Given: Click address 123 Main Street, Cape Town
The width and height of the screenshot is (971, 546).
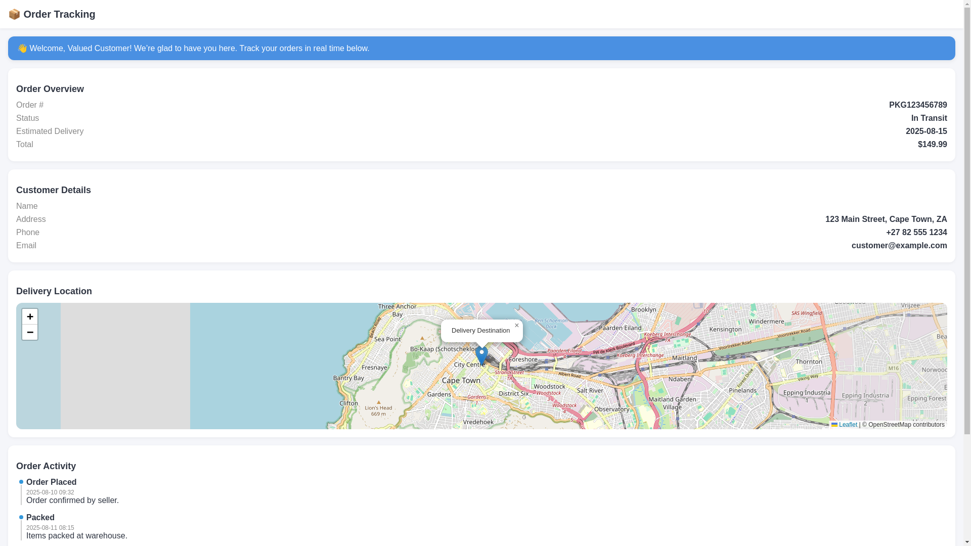Looking at the screenshot, I should [x=886, y=219].
